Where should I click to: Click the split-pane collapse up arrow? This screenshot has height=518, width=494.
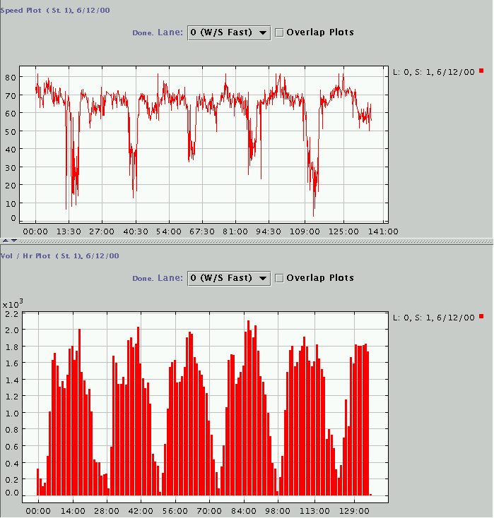click(4, 241)
